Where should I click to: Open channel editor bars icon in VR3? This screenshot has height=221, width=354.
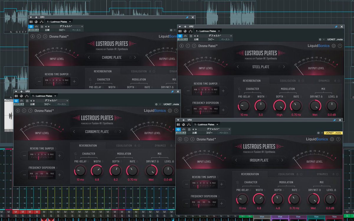coord(16,96)
